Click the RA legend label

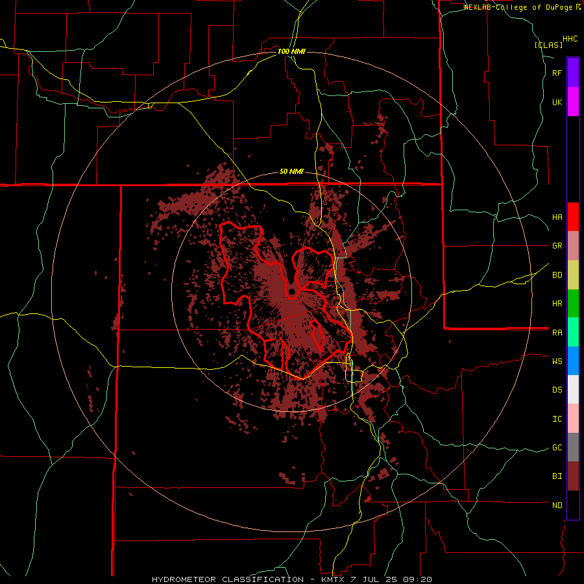[557, 333]
